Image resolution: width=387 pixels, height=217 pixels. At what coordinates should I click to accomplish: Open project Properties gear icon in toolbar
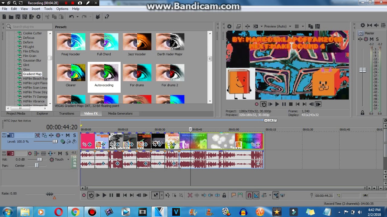click(38, 17)
